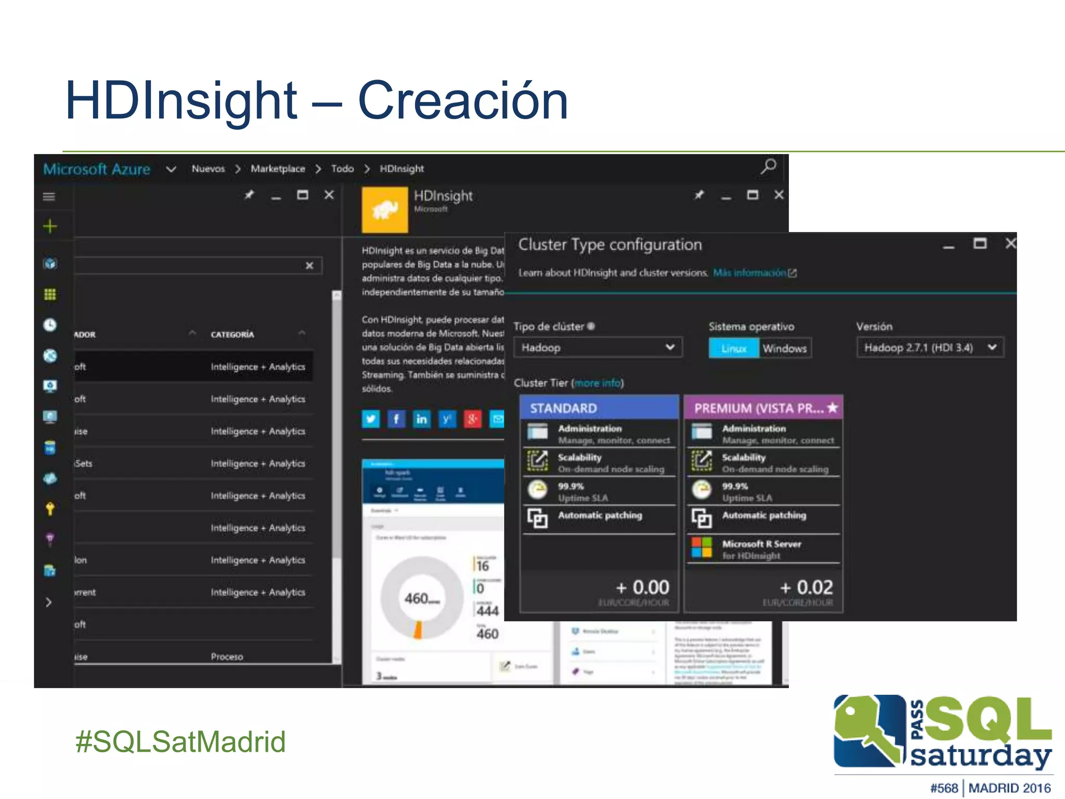Open the green grid all-resources icon
This screenshot has width=1065, height=799.
coord(50,294)
